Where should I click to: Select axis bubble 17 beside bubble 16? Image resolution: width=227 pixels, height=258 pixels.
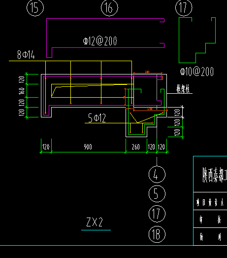tap(184, 8)
